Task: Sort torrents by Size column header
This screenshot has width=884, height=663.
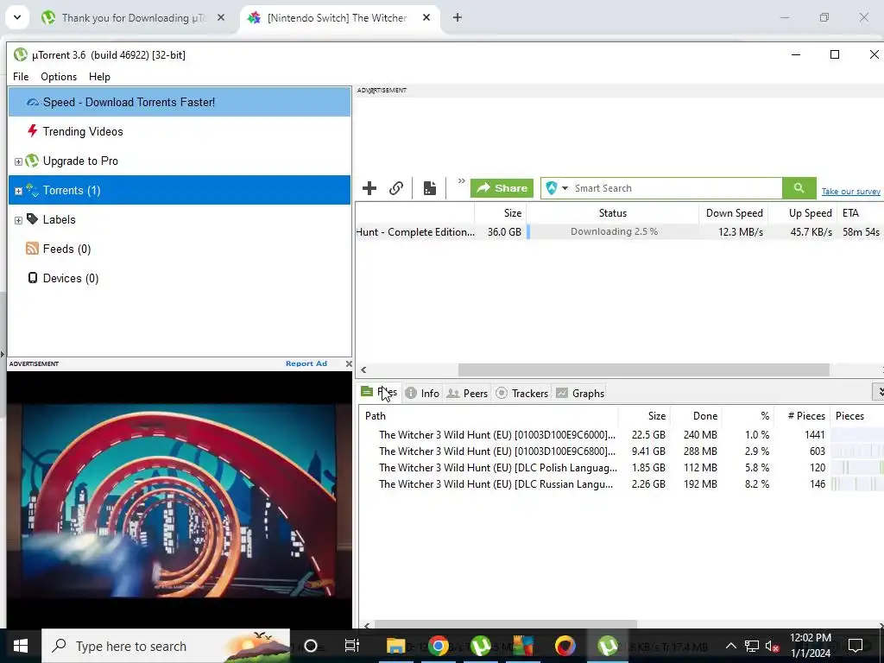Action: click(500, 213)
